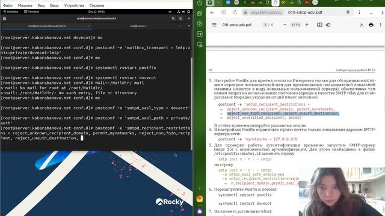The width and height of the screenshot is (385, 216).
Task: Click the webcam video thumbnail
Action: 342,192
